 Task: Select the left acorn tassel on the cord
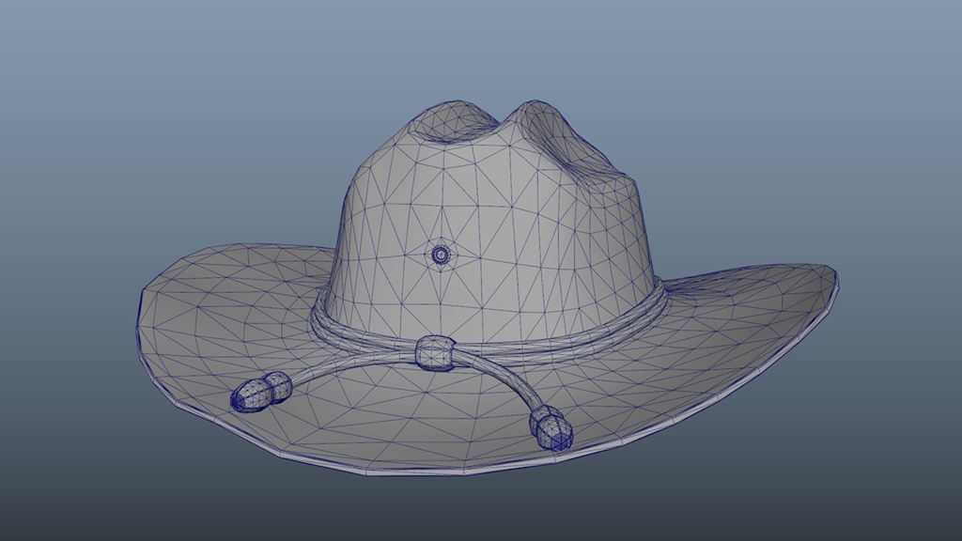click(259, 392)
